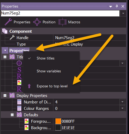
Task: Open the Number of Digits dropdown
Action: (x=122, y=102)
